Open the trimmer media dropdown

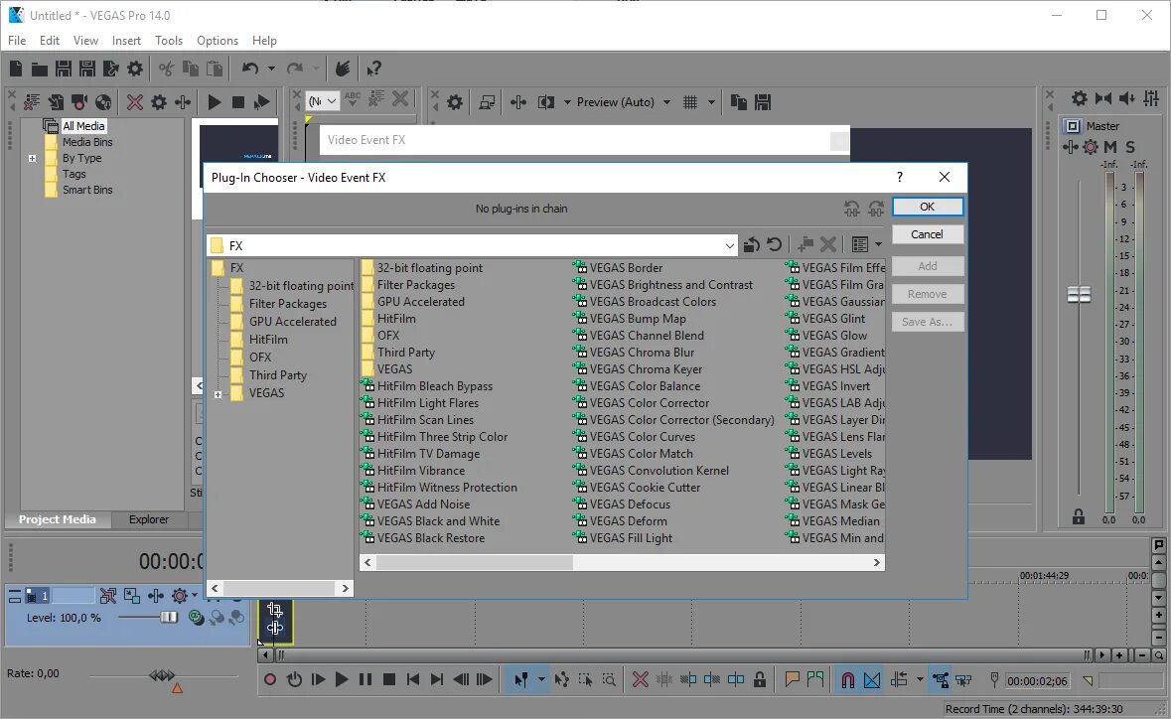click(323, 100)
